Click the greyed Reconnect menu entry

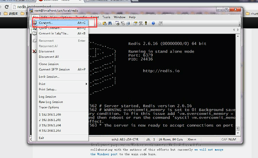click(60, 41)
